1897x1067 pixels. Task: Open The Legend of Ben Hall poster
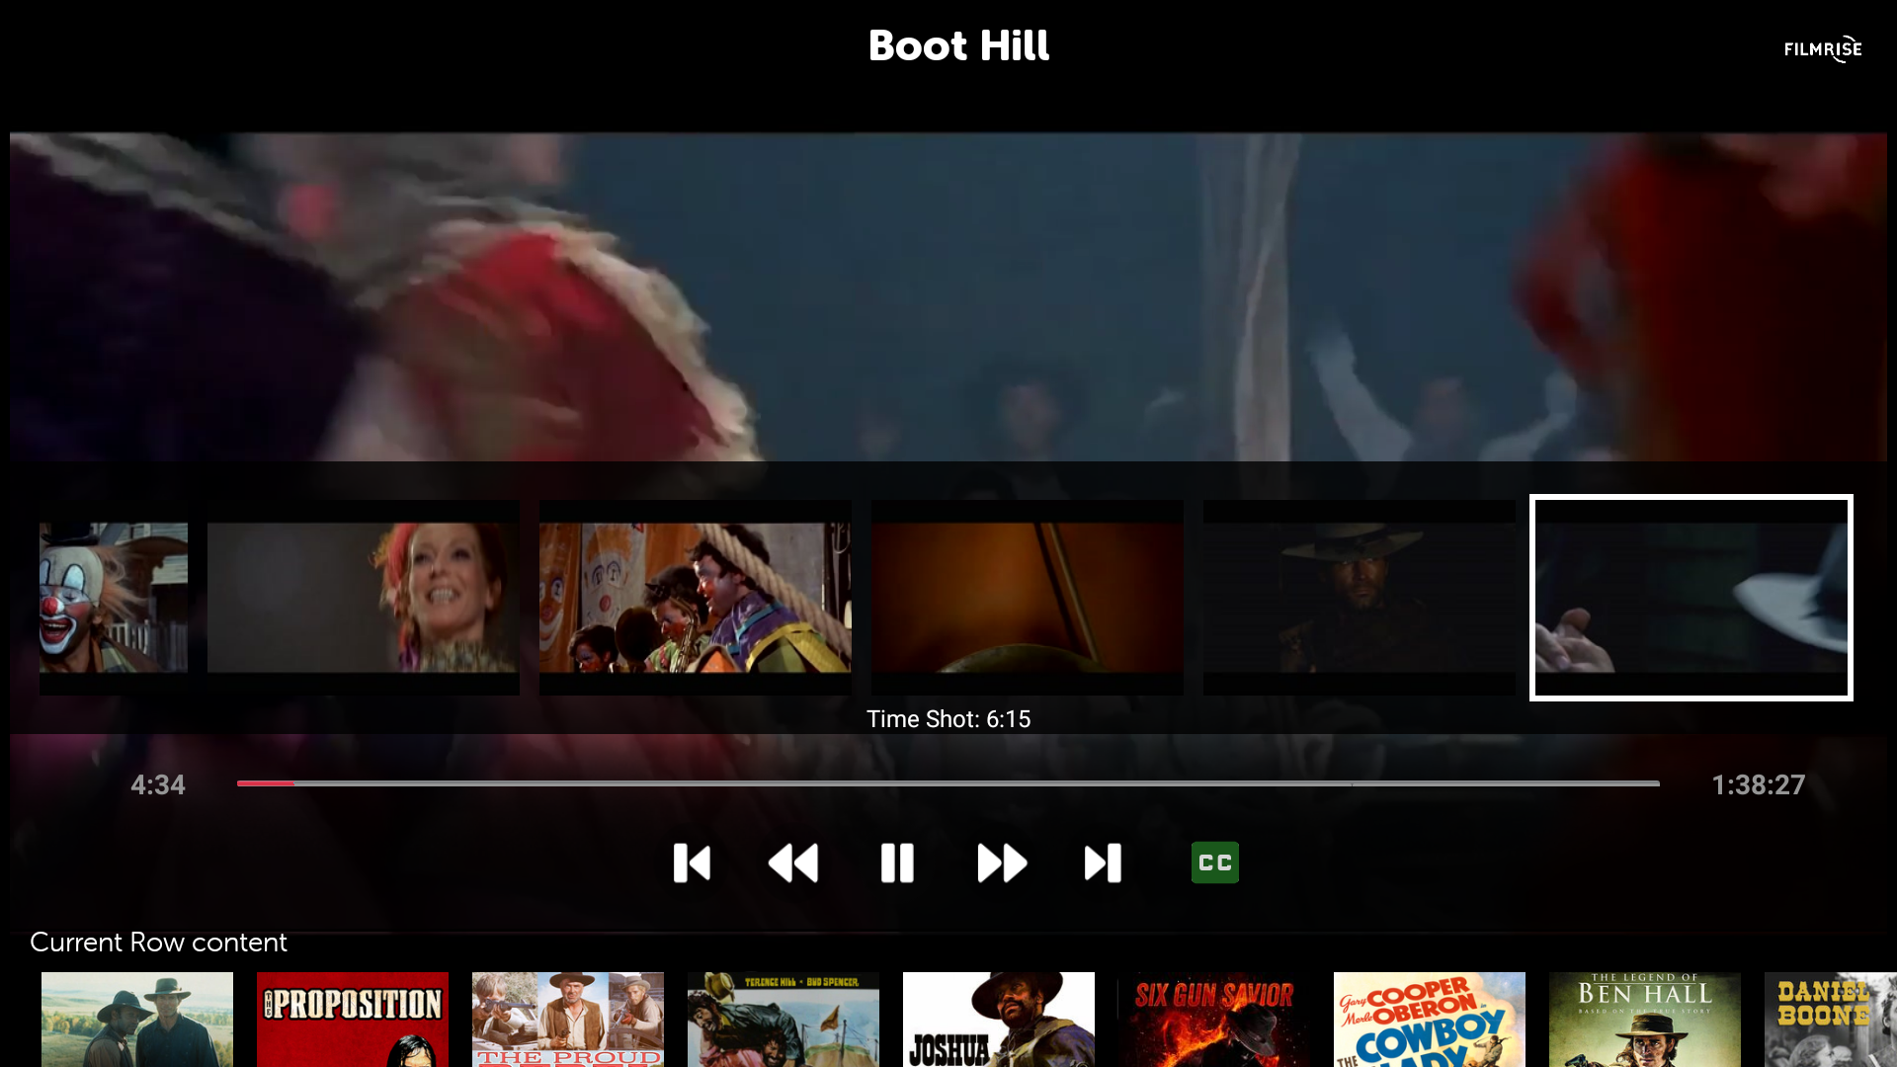(1645, 1019)
